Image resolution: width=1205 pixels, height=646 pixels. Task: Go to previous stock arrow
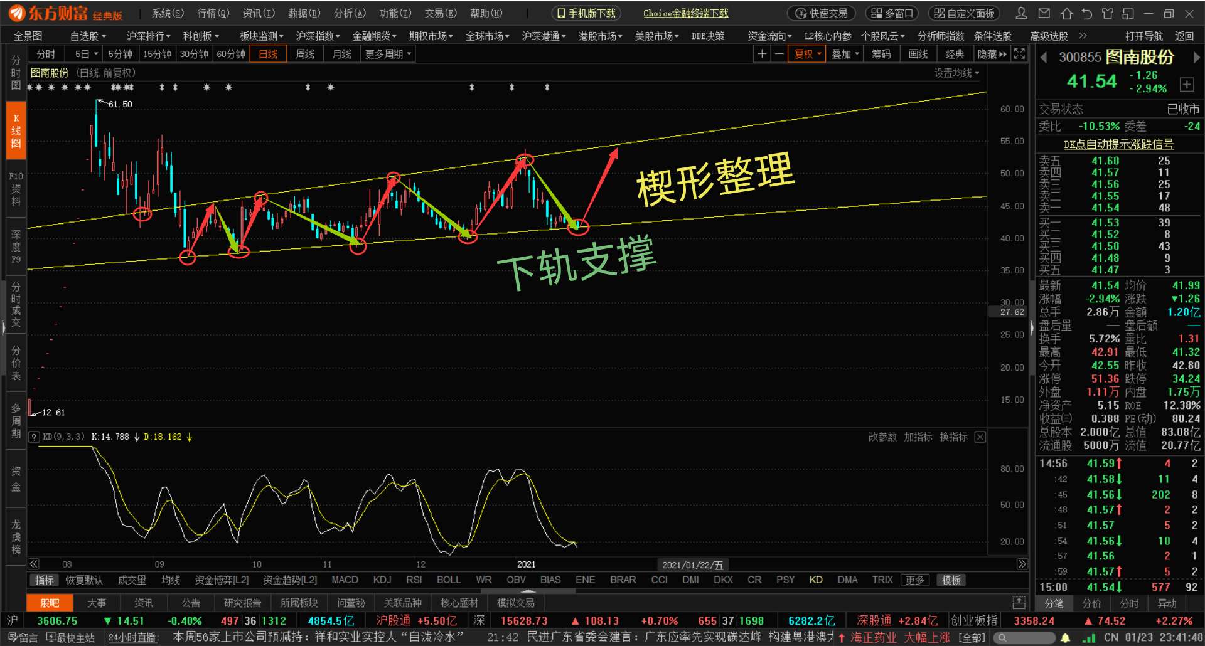pos(1044,57)
